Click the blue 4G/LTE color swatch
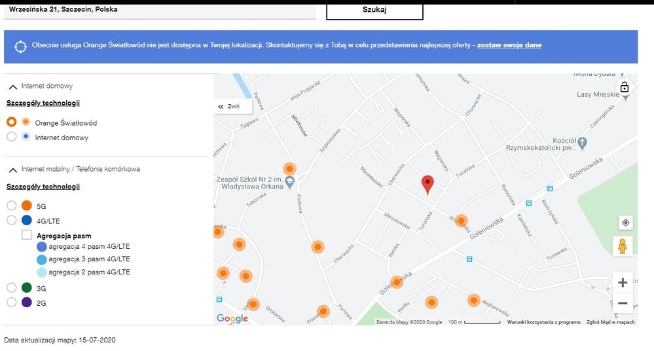This screenshot has height=351, width=654. 27,221
